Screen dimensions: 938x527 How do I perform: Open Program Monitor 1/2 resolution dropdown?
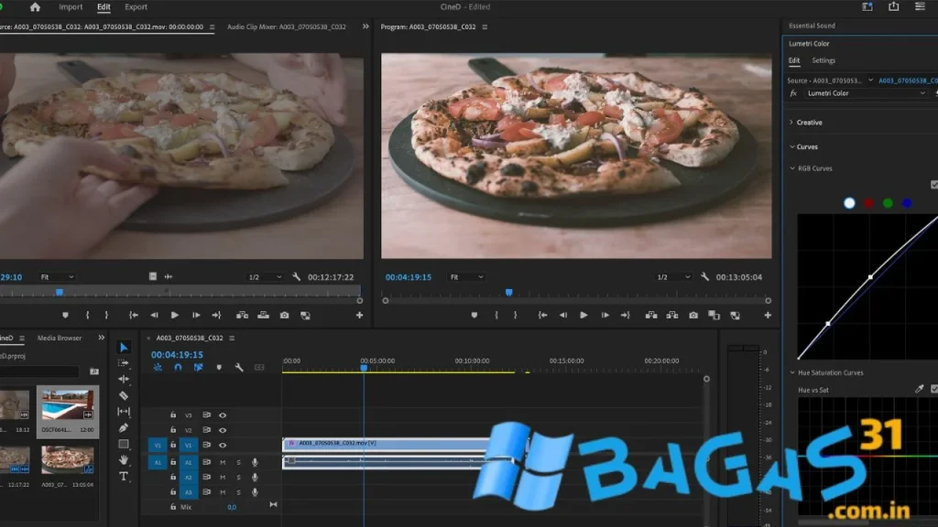(673, 276)
